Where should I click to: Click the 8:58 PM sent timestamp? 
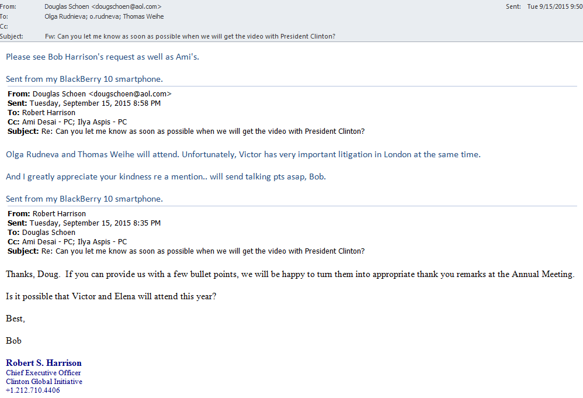95,103
